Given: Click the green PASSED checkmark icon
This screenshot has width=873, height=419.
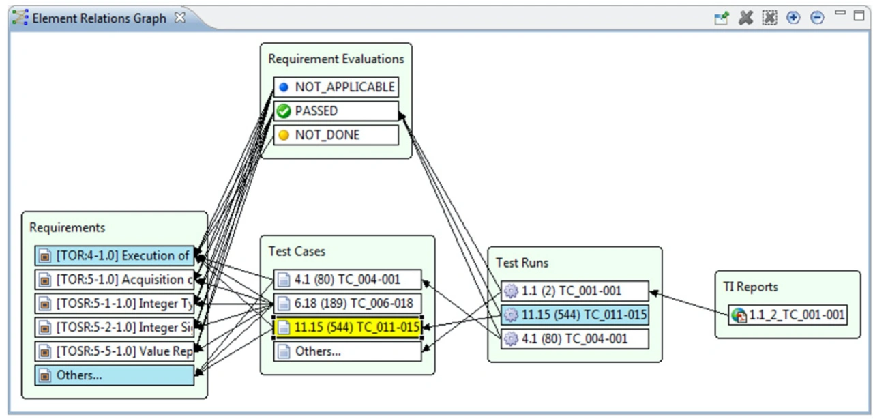Looking at the screenshot, I should click(x=284, y=111).
